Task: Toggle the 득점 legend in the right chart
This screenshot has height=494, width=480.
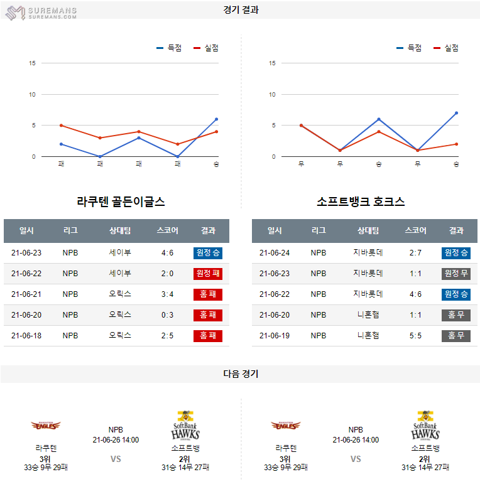Action: coord(409,48)
